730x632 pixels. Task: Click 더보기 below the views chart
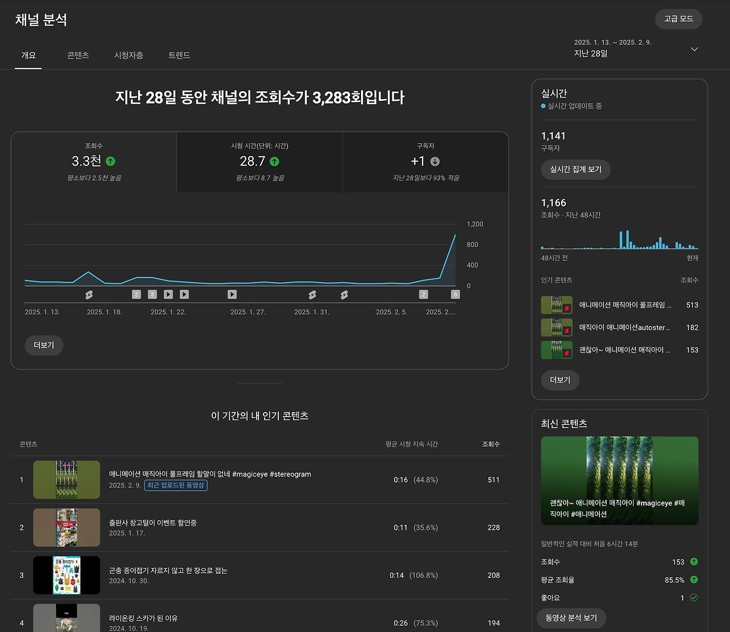click(x=44, y=345)
